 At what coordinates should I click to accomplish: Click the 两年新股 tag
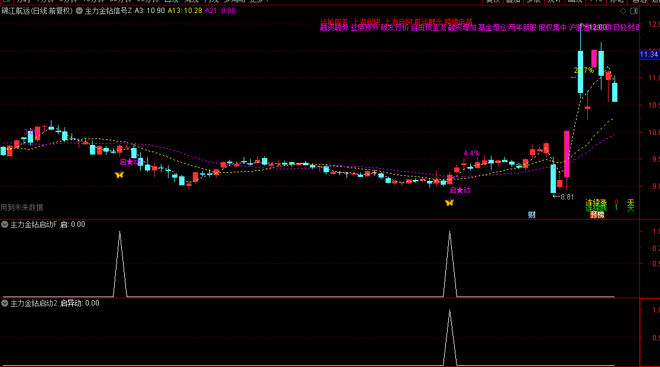[522, 28]
